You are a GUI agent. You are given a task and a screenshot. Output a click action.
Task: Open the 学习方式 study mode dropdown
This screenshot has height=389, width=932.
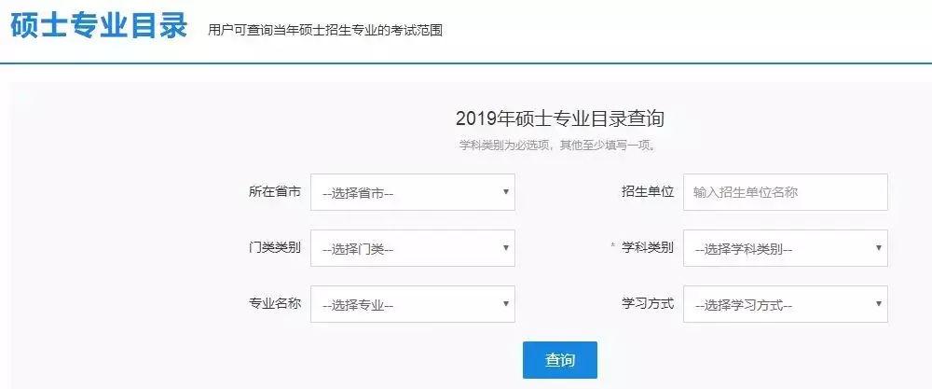click(x=785, y=305)
